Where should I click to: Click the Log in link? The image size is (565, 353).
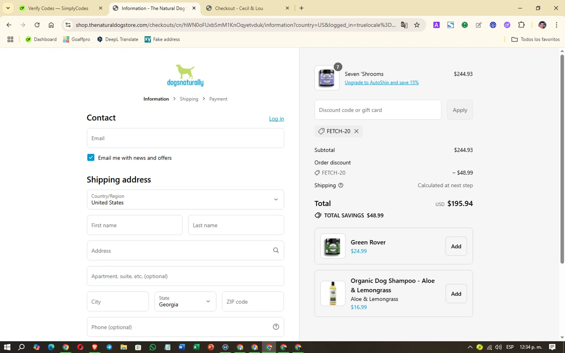(x=276, y=119)
